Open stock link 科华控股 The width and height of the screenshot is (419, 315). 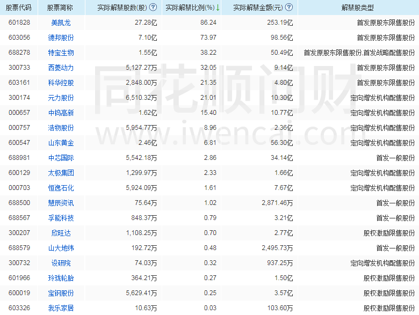pyautogui.click(x=61, y=83)
